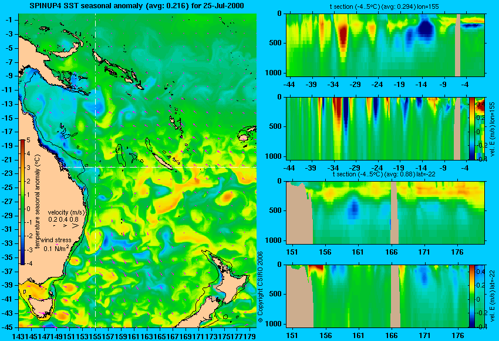
Task: Click the '-14' tick under the lon=155 velocity section
Action: click(421, 168)
